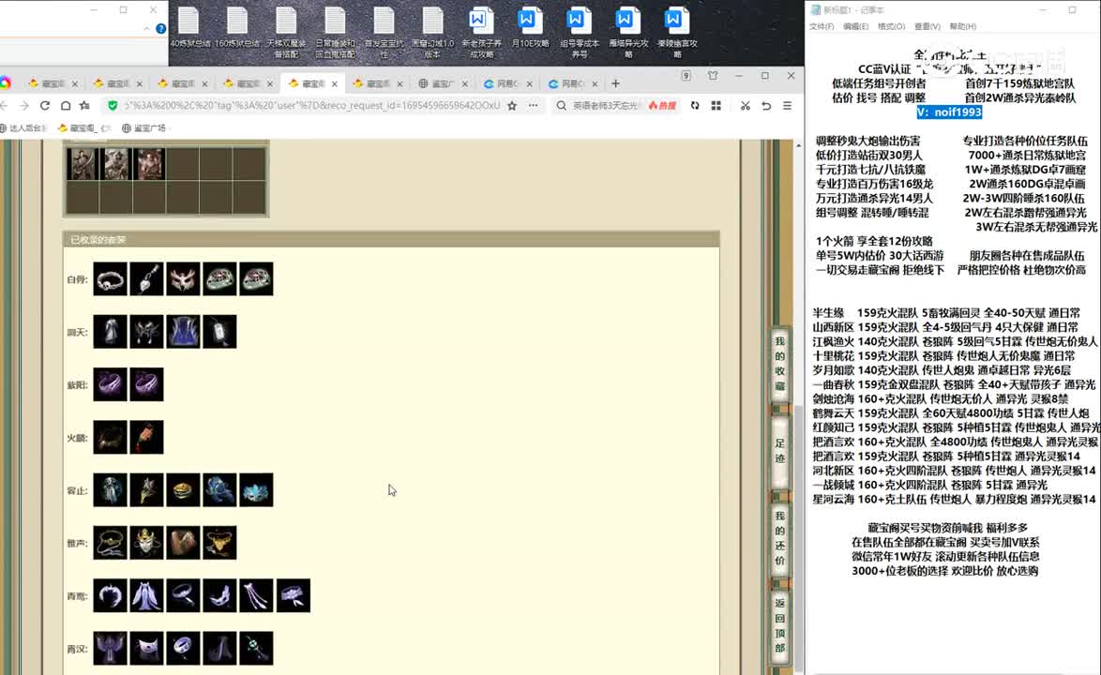
Task: Open the browser extensions grid icon
Action: point(716,105)
